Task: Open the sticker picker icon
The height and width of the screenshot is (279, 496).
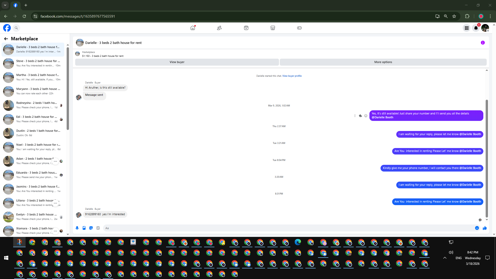Action: (x=91, y=228)
